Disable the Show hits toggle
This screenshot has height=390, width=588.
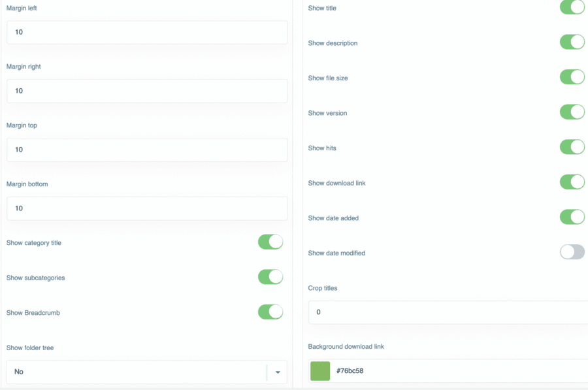[x=572, y=148]
